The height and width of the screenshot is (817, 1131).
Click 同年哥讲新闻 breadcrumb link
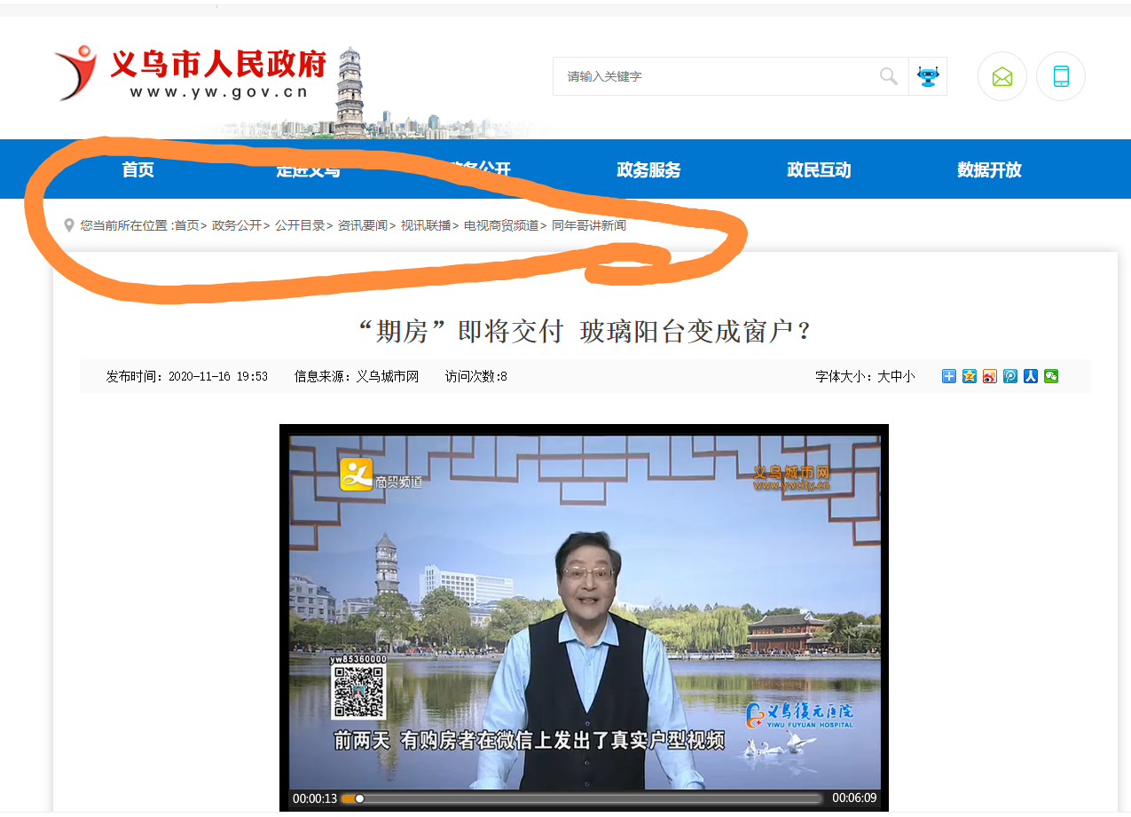point(589,225)
